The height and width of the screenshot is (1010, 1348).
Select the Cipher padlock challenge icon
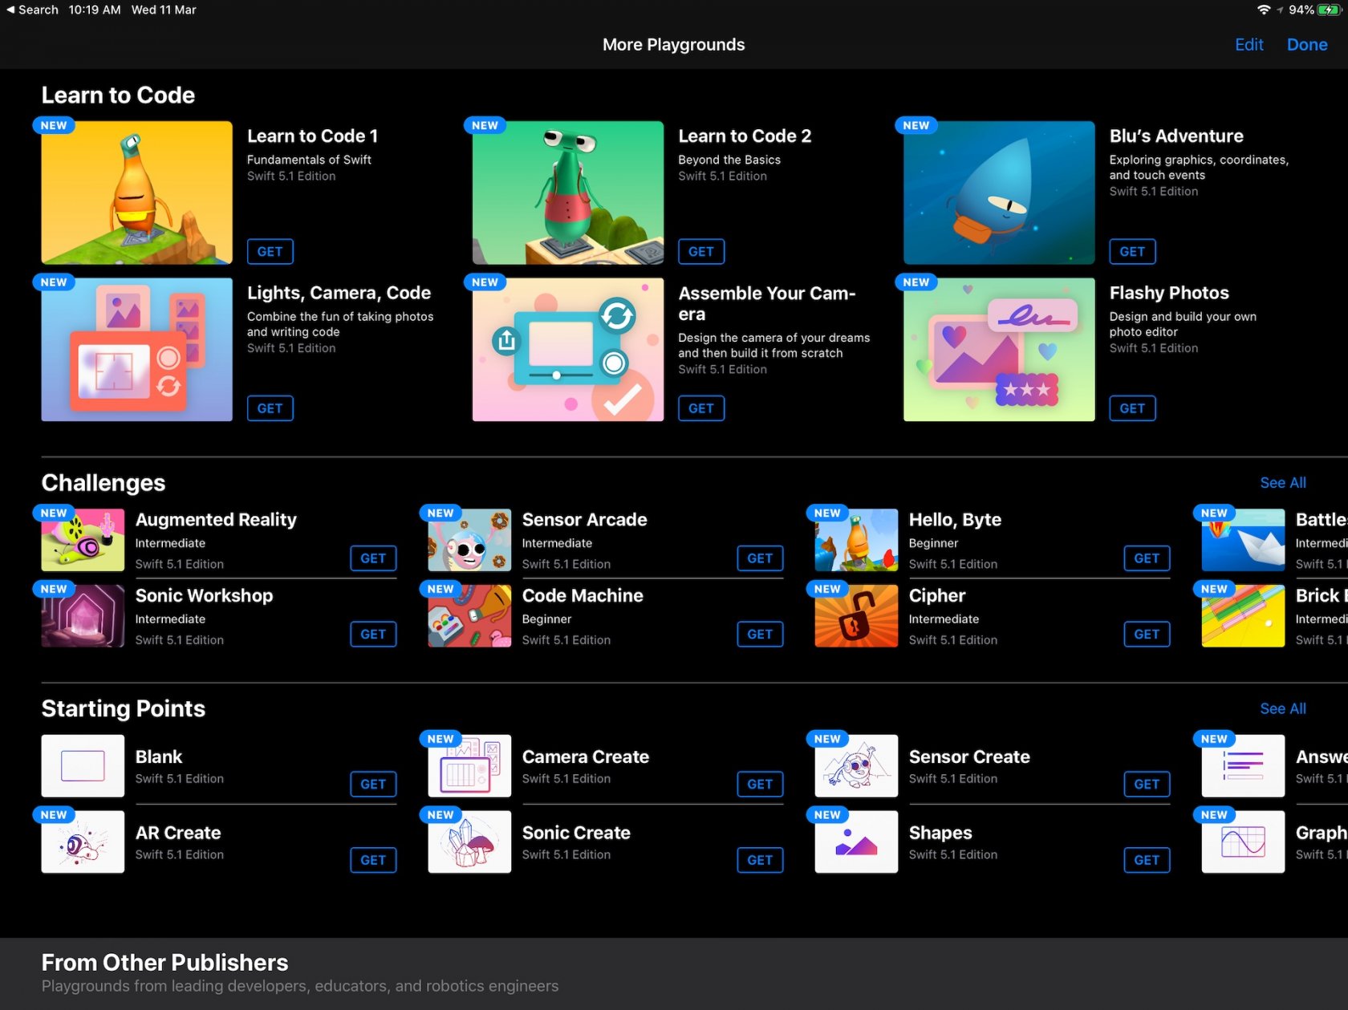pyautogui.click(x=855, y=616)
